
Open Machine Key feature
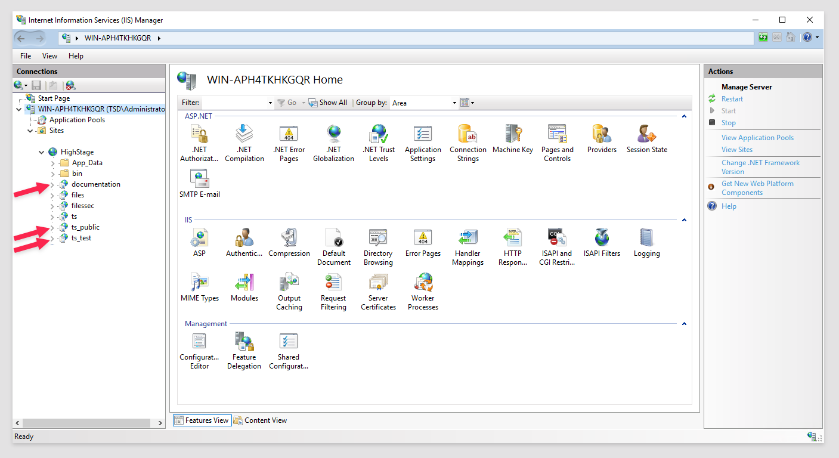tap(512, 139)
